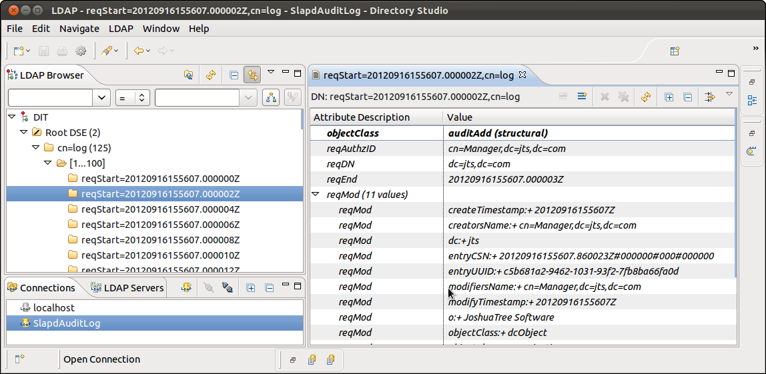Click New Value icon in entry editor

pyautogui.click(x=582, y=97)
